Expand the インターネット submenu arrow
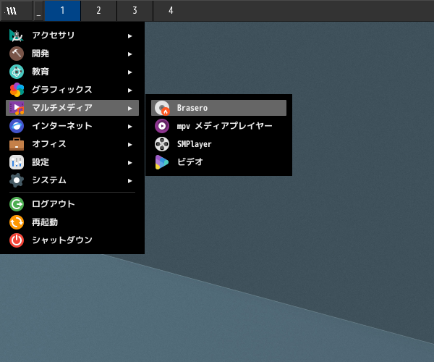434x362 pixels. tap(129, 127)
